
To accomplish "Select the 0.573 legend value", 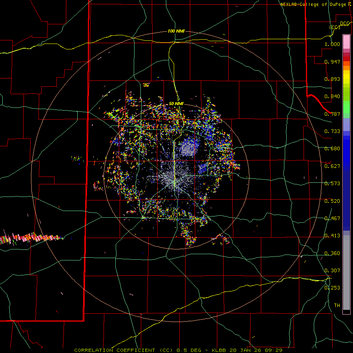I will 332,184.
